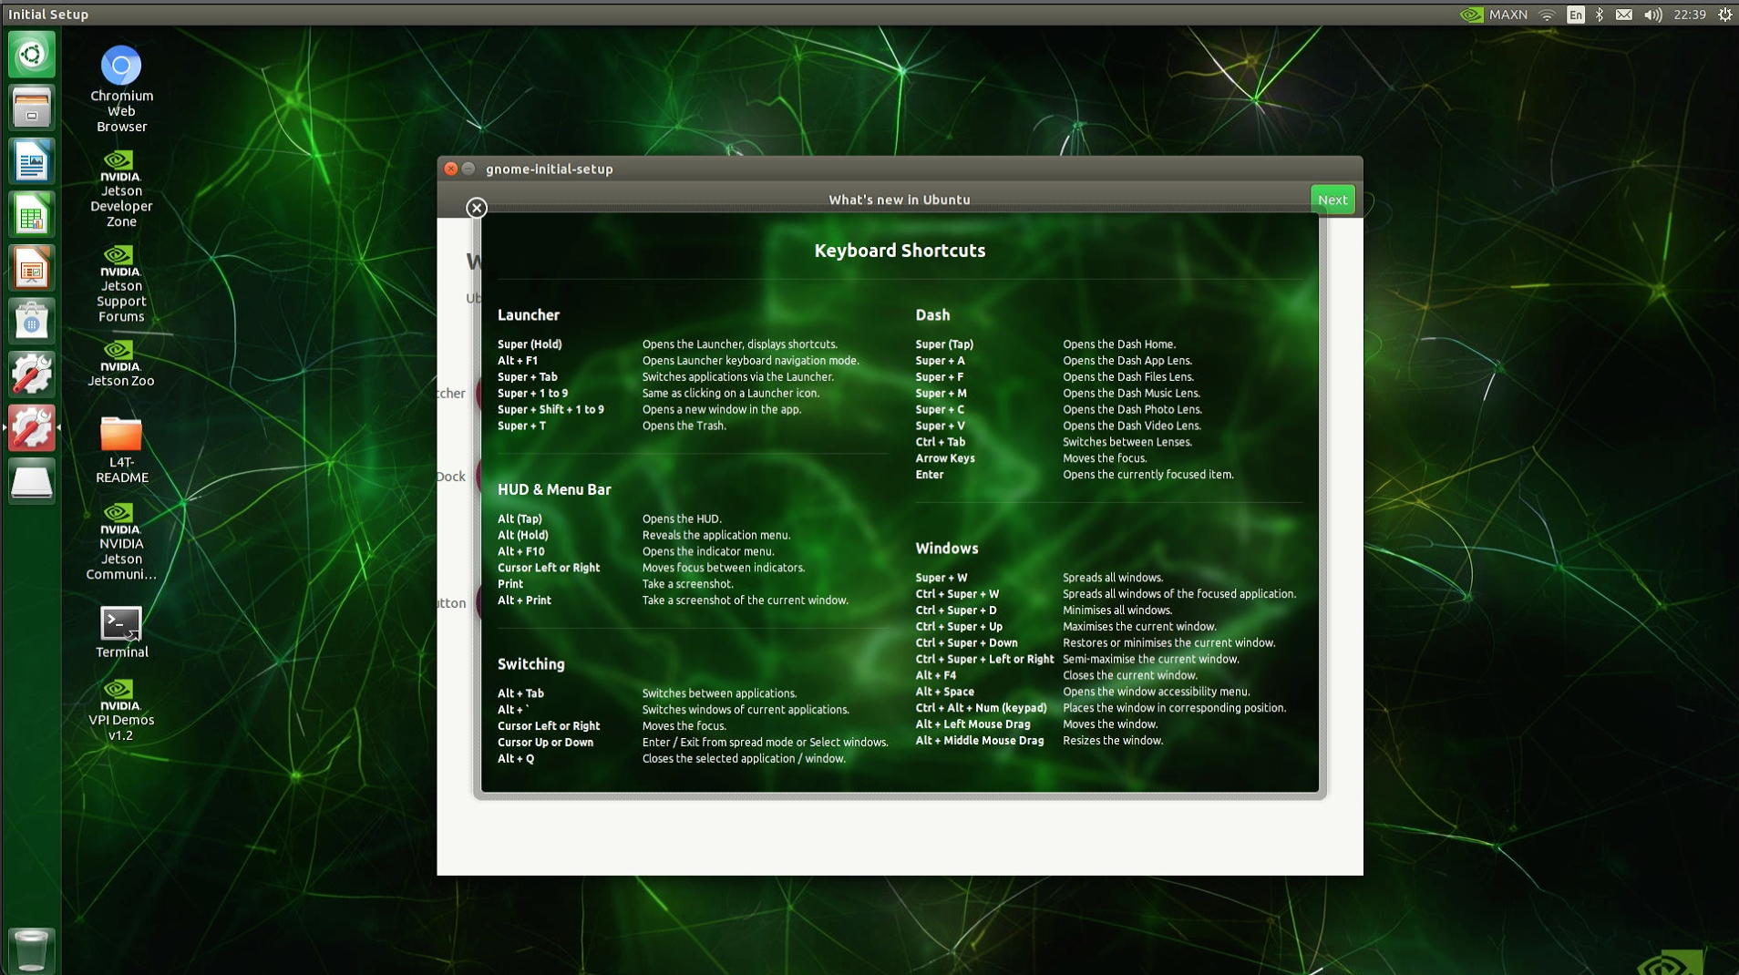Click 'Take a screenshot of the current window.' text
Image resolution: width=1739 pixels, height=975 pixels.
coord(746,600)
